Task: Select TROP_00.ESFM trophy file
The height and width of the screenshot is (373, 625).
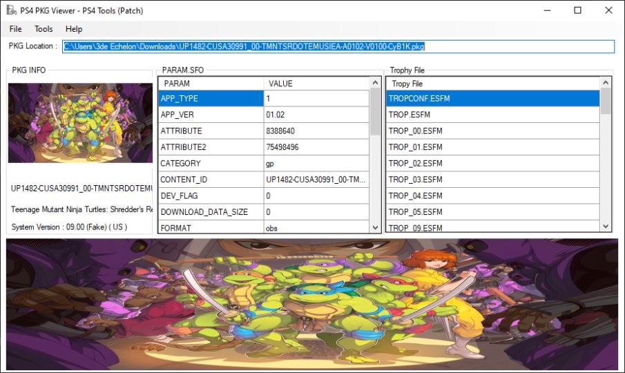Action: pos(492,131)
